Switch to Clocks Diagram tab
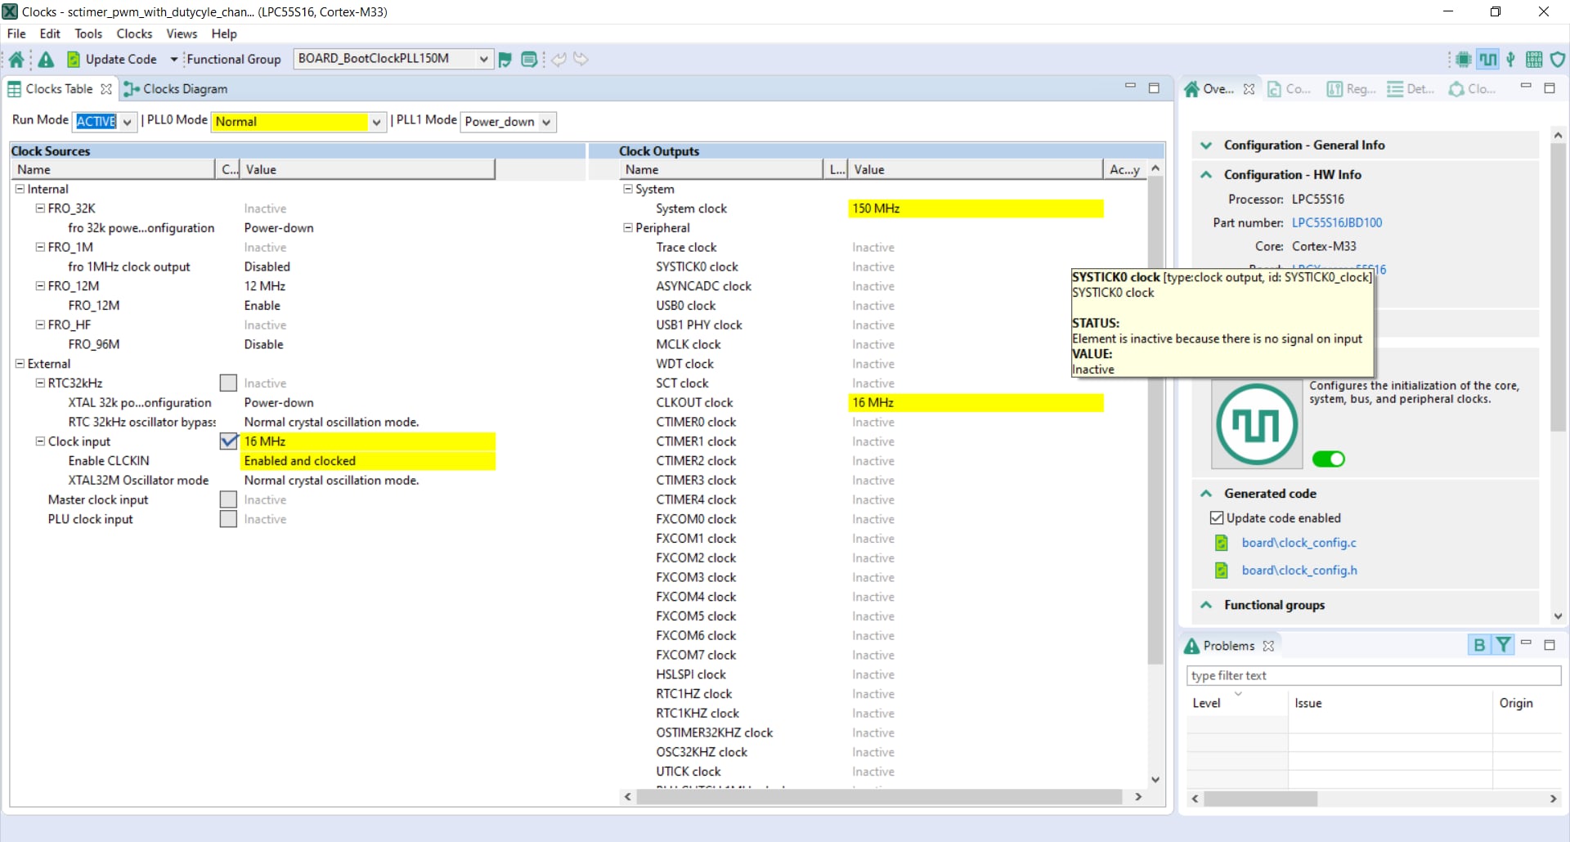The height and width of the screenshot is (842, 1570). (175, 88)
